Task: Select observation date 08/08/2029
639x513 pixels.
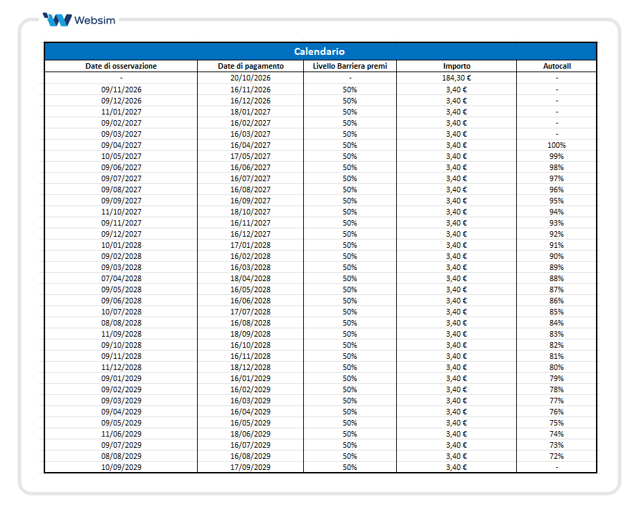Action: pyautogui.click(x=121, y=456)
